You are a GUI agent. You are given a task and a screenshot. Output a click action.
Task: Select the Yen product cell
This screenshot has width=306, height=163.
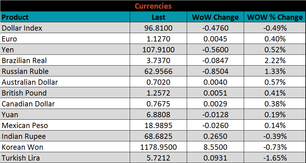[8, 50]
